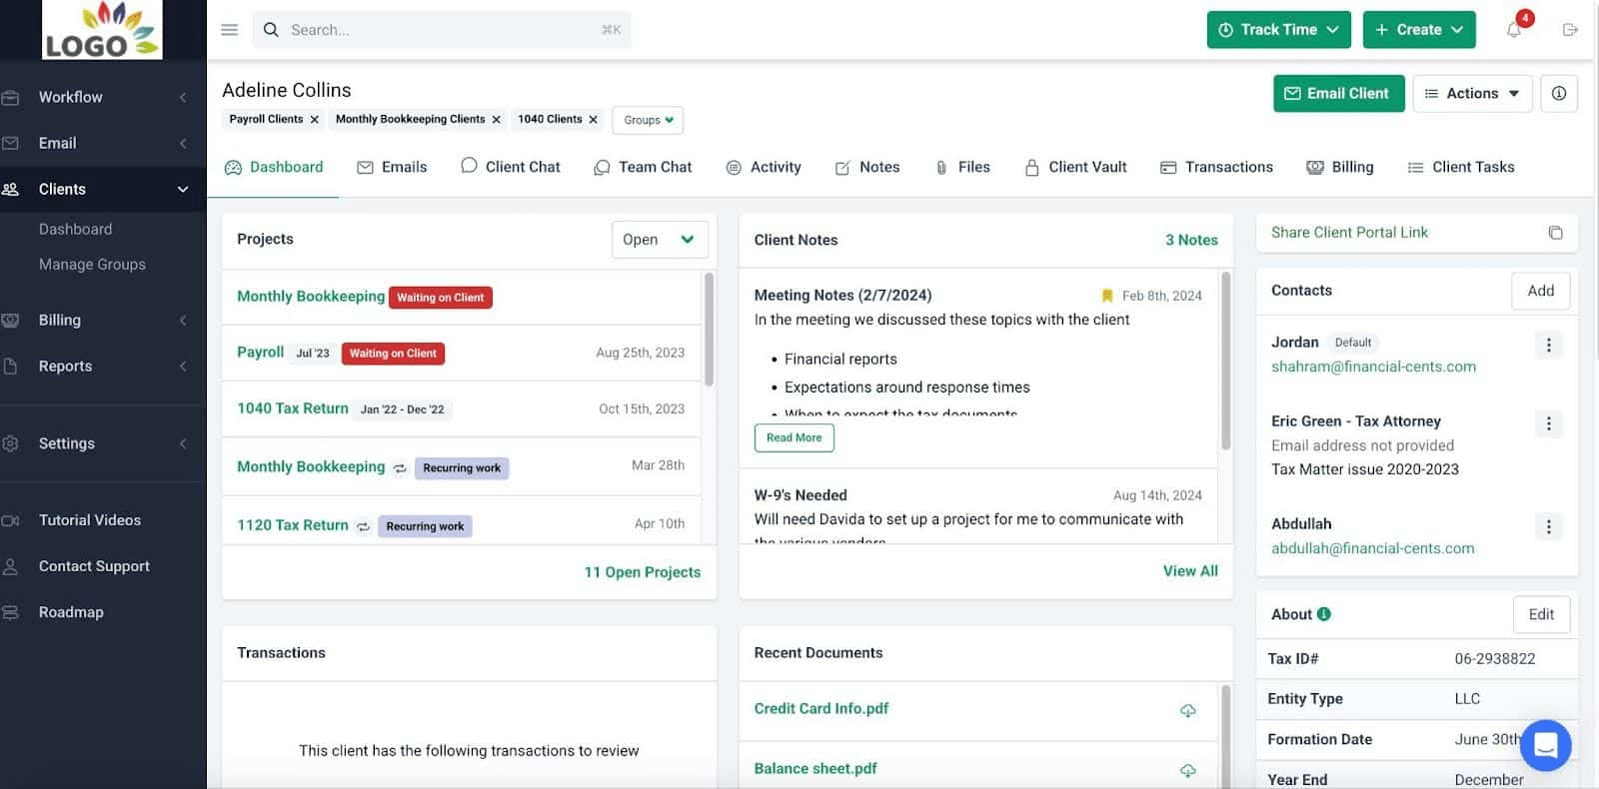Click the logout icon in top bar

coord(1570,30)
